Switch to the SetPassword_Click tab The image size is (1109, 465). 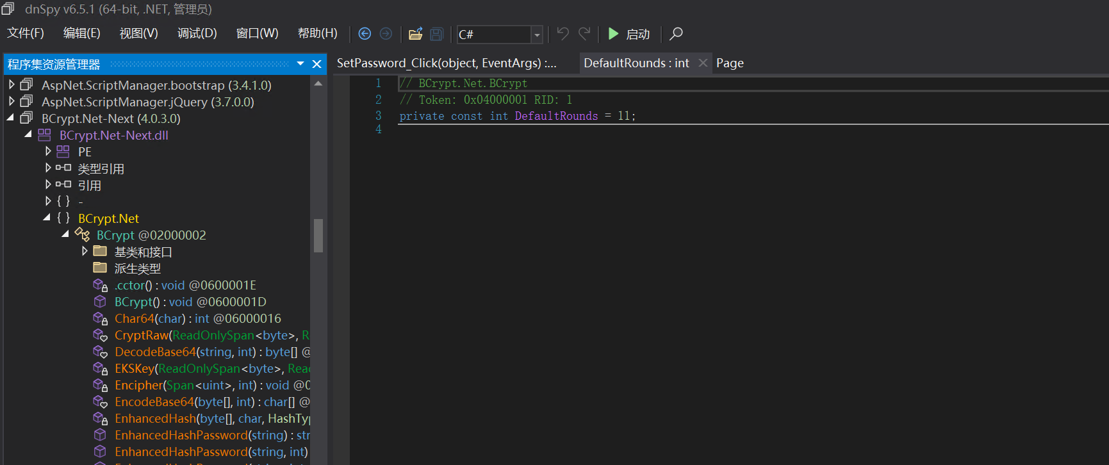(x=447, y=63)
